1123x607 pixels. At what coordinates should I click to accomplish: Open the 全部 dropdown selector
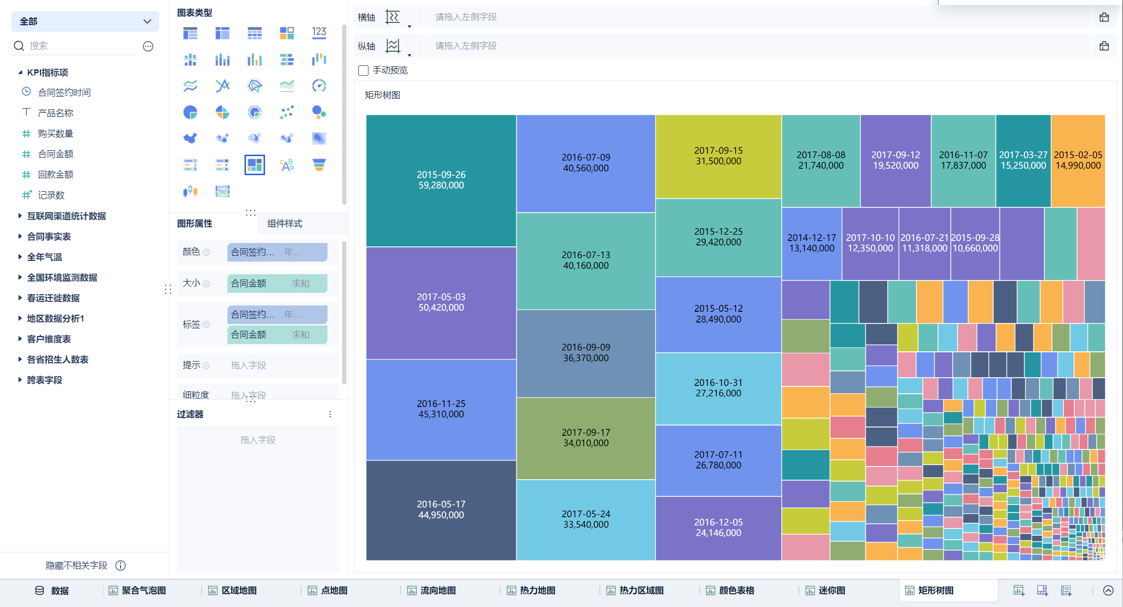[x=85, y=21]
